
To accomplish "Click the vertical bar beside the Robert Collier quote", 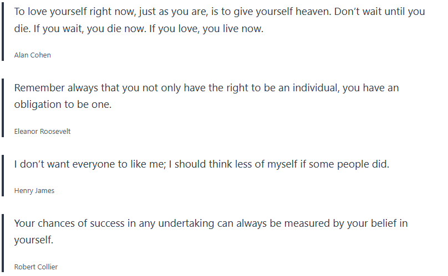I will [3, 243].
